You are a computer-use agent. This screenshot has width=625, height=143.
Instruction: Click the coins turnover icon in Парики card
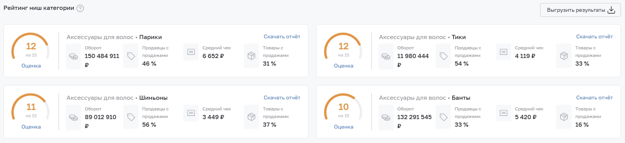pos(73,57)
